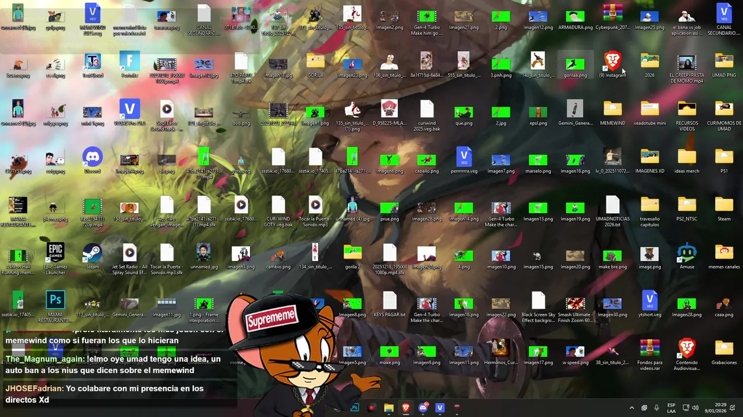
Task: Select the perrrrrrra.veg project file
Action: pyautogui.click(x=464, y=160)
